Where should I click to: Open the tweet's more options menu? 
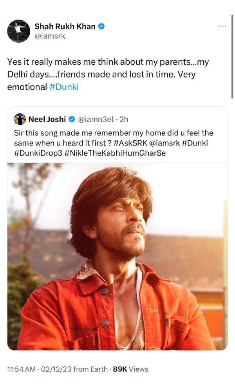point(222,26)
